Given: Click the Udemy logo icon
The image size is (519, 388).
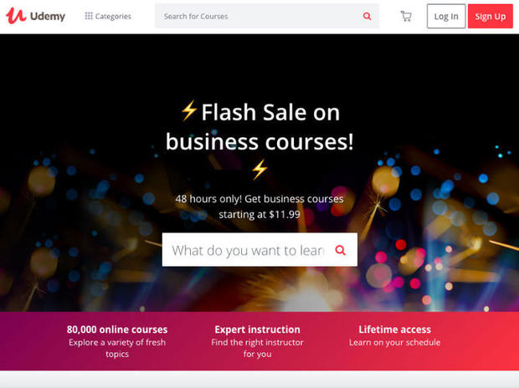Looking at the screenshot, I should (16, 16).
